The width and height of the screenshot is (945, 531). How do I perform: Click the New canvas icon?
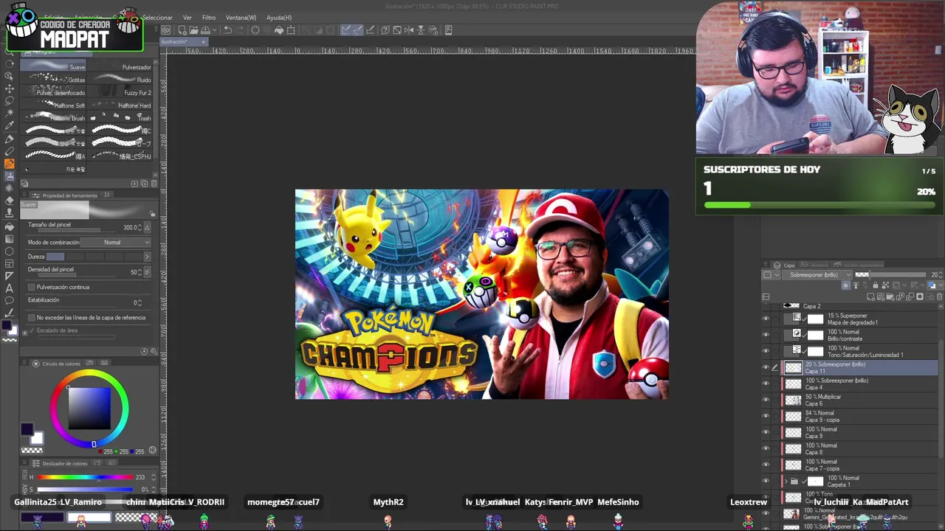click(x=182, y=30)
